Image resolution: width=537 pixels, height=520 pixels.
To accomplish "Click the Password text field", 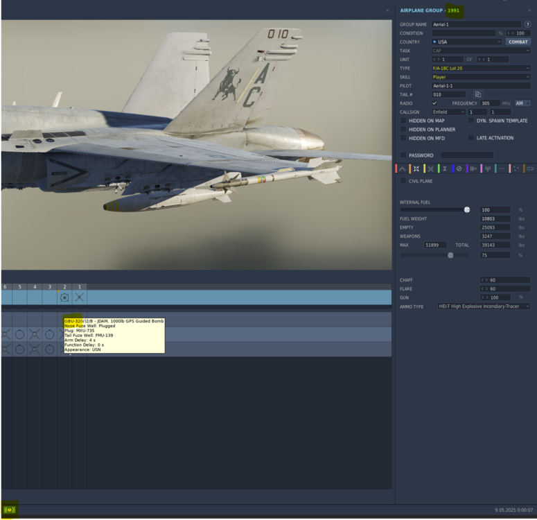I will pos(467,155).
